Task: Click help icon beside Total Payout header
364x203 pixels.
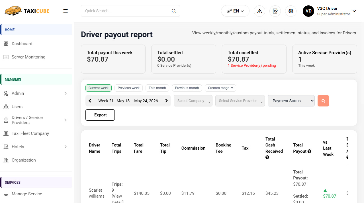Action: (x=309, y=151)
